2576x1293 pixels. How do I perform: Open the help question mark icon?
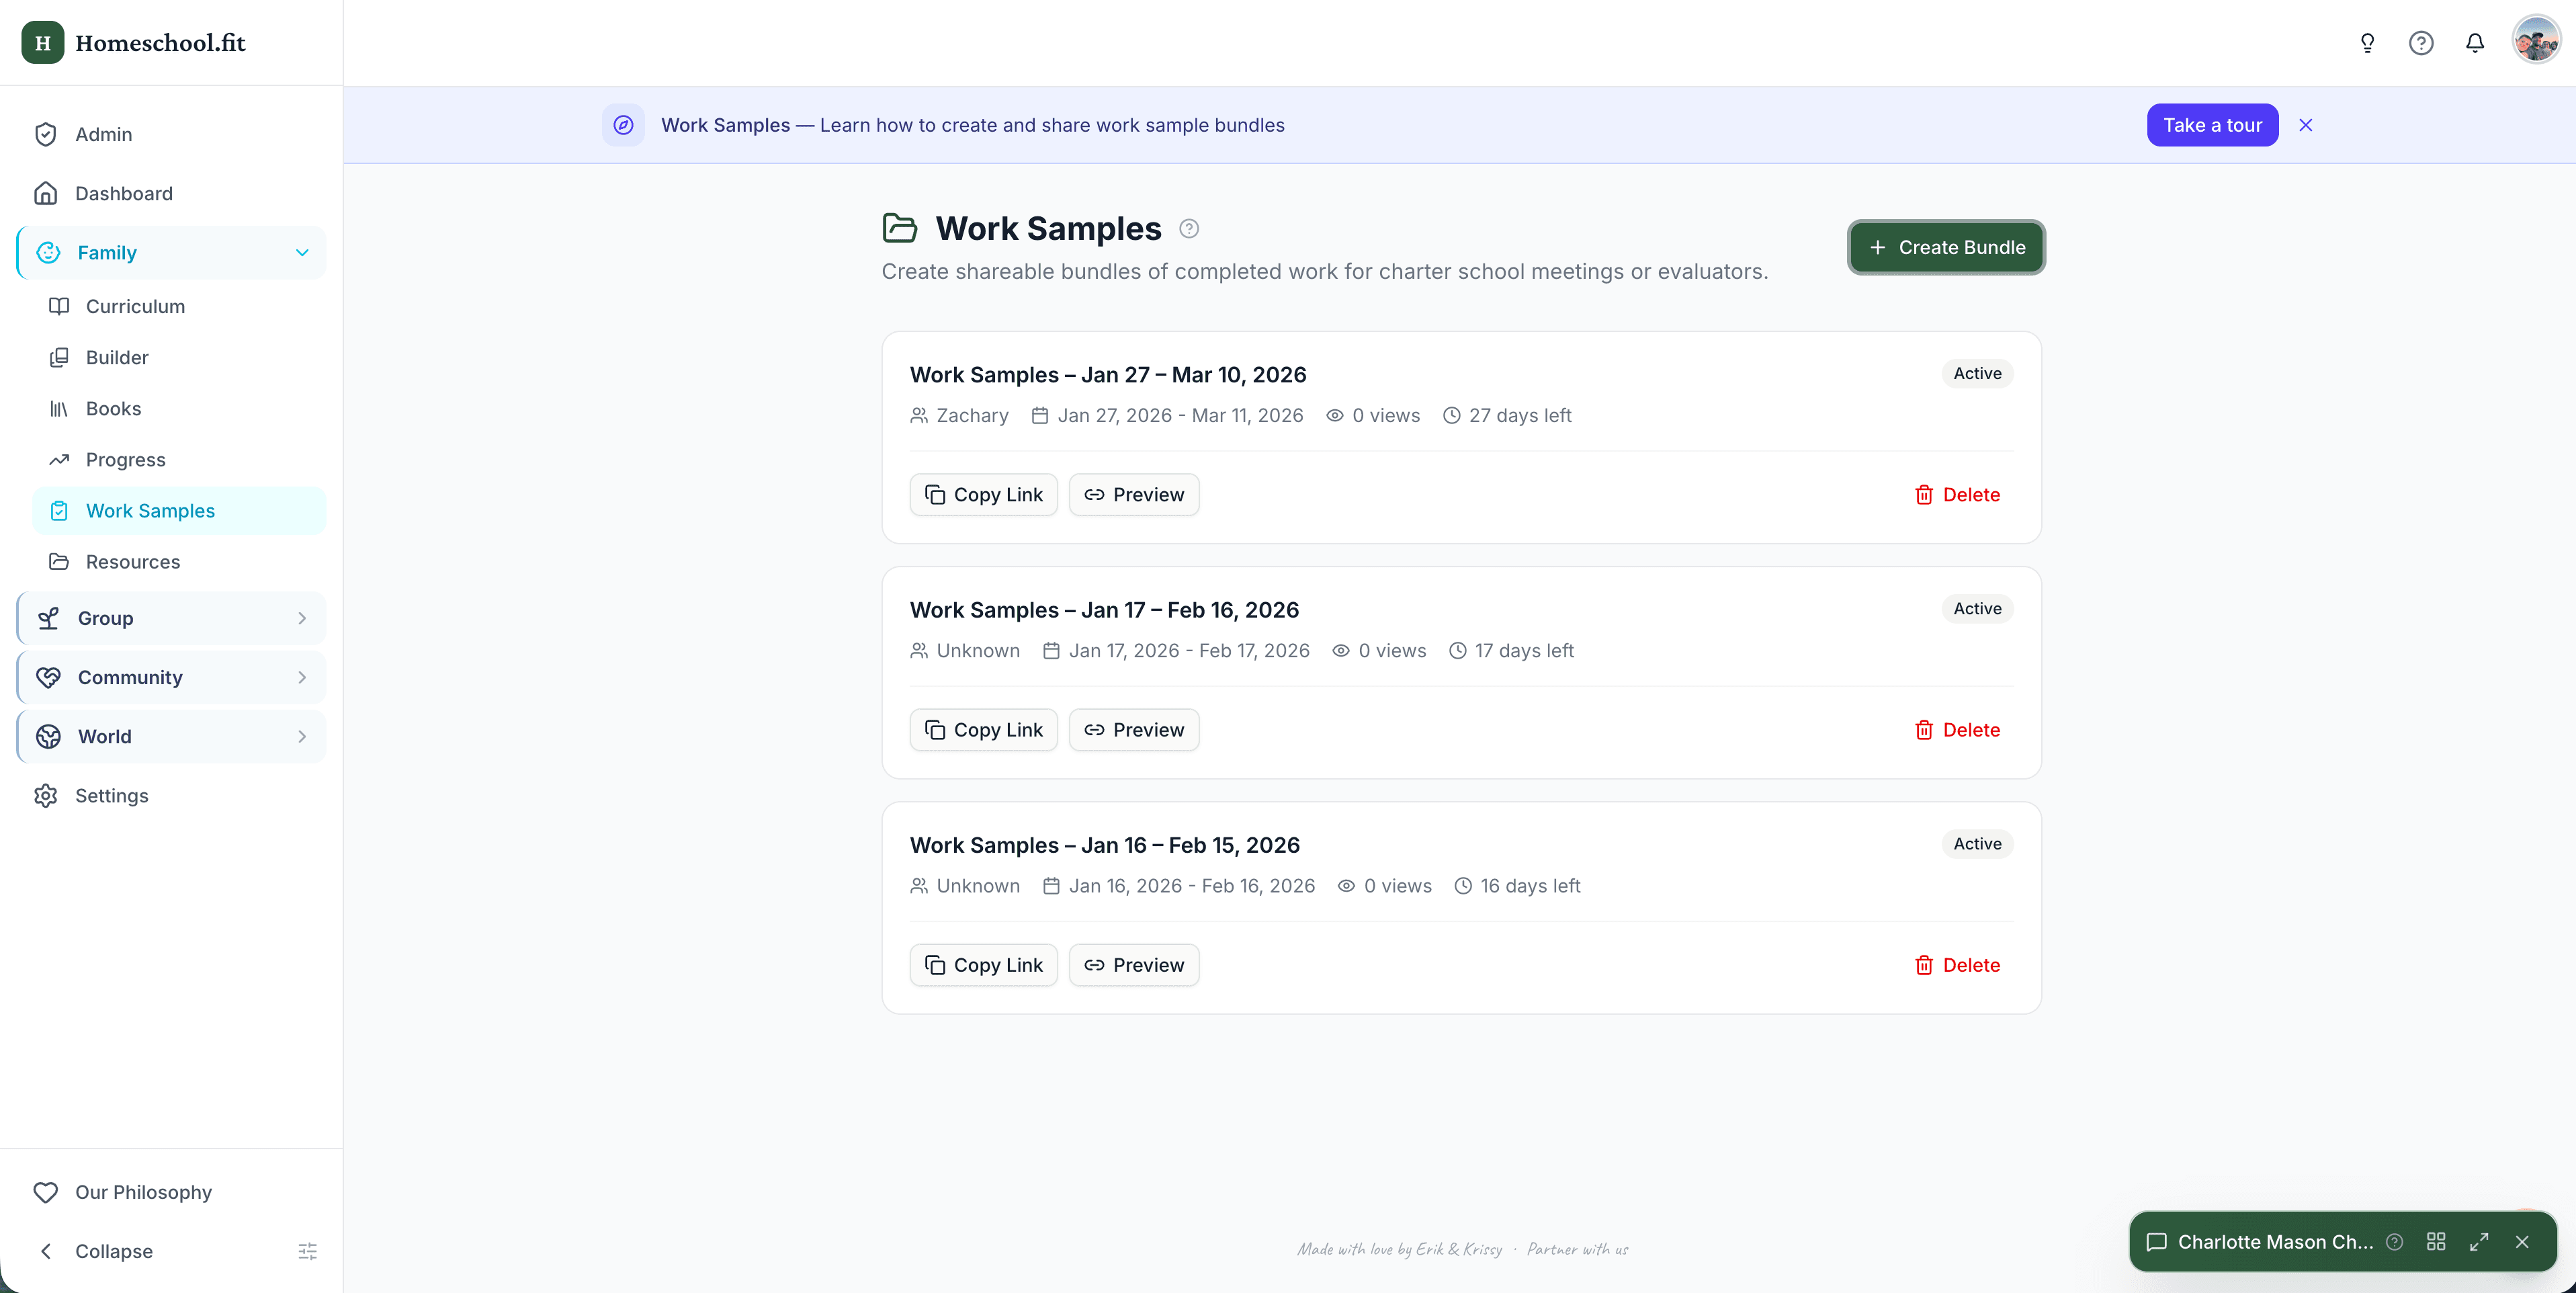click(x=2421, y=43)
